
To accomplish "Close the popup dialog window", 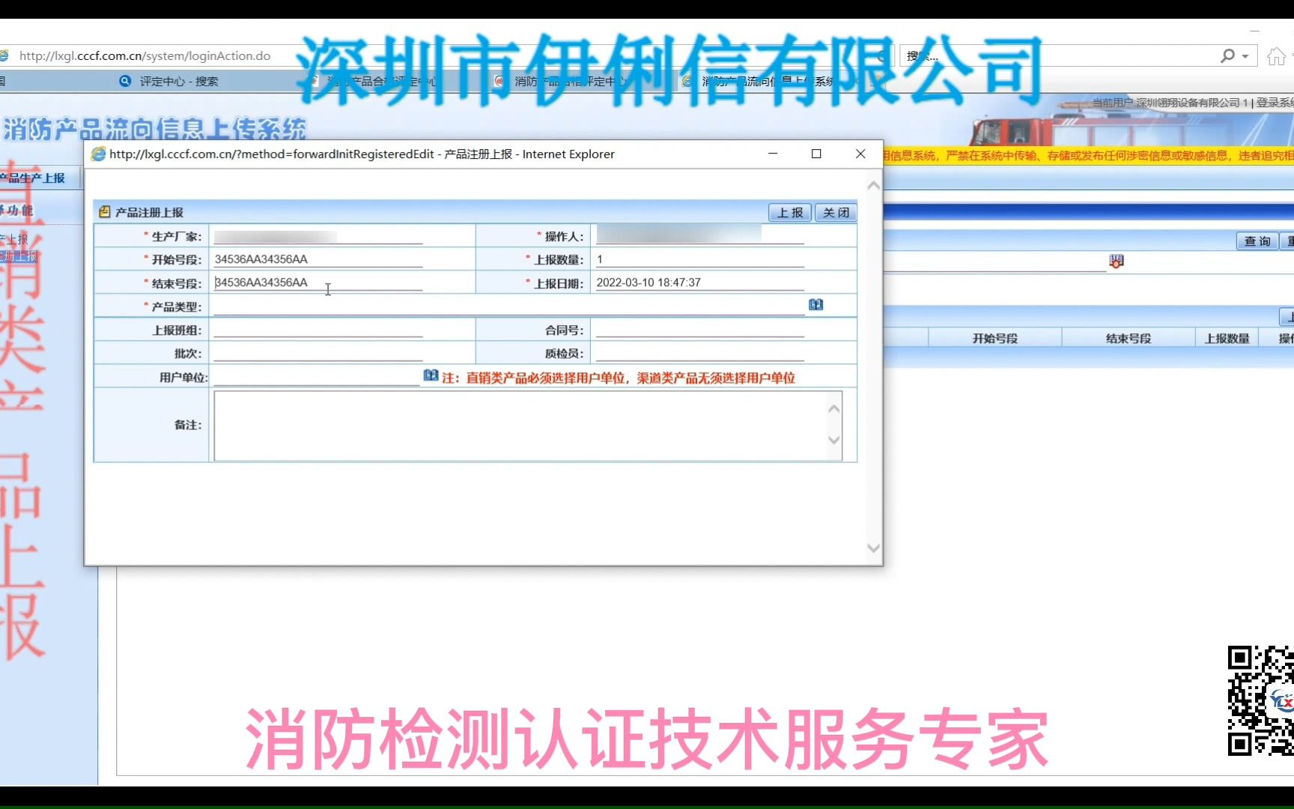I will [860, 154].
